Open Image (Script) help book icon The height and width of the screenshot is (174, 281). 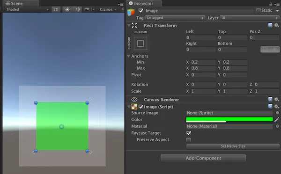point(270,107)
